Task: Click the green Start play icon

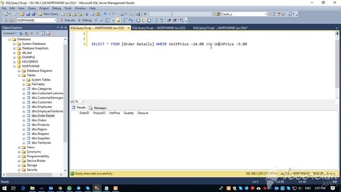Action: click(x=145, y=14)
